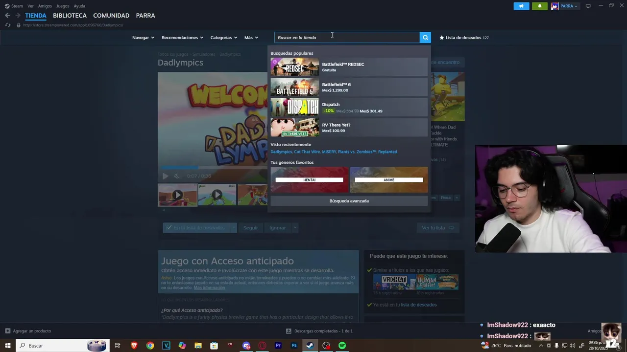Open Microsoft Store from taskbar
627x352 pixels.
point(214,346)
